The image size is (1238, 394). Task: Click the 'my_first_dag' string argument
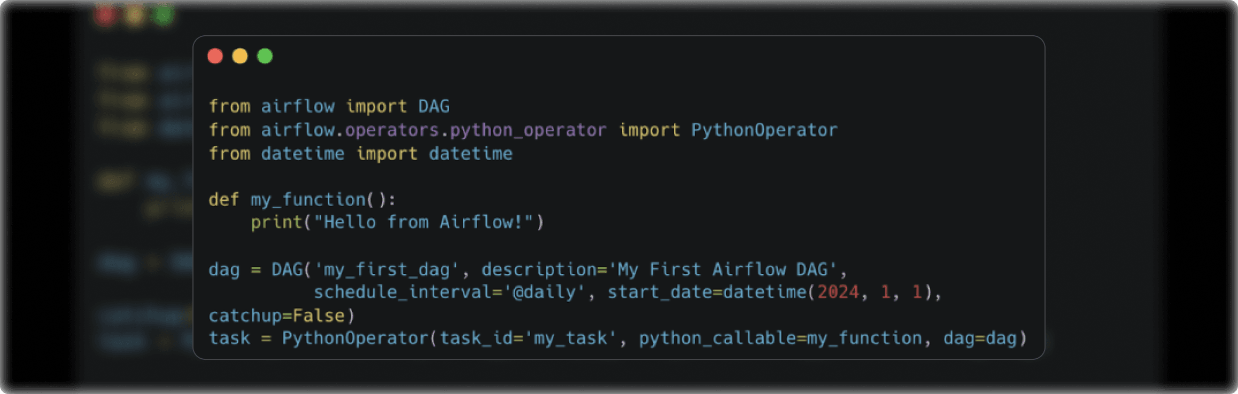tap(387, 270)
